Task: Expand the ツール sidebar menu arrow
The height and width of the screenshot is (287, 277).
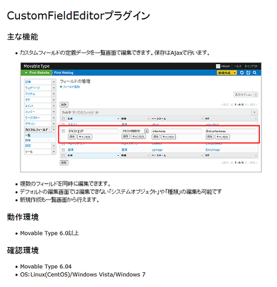Action: 54,152
